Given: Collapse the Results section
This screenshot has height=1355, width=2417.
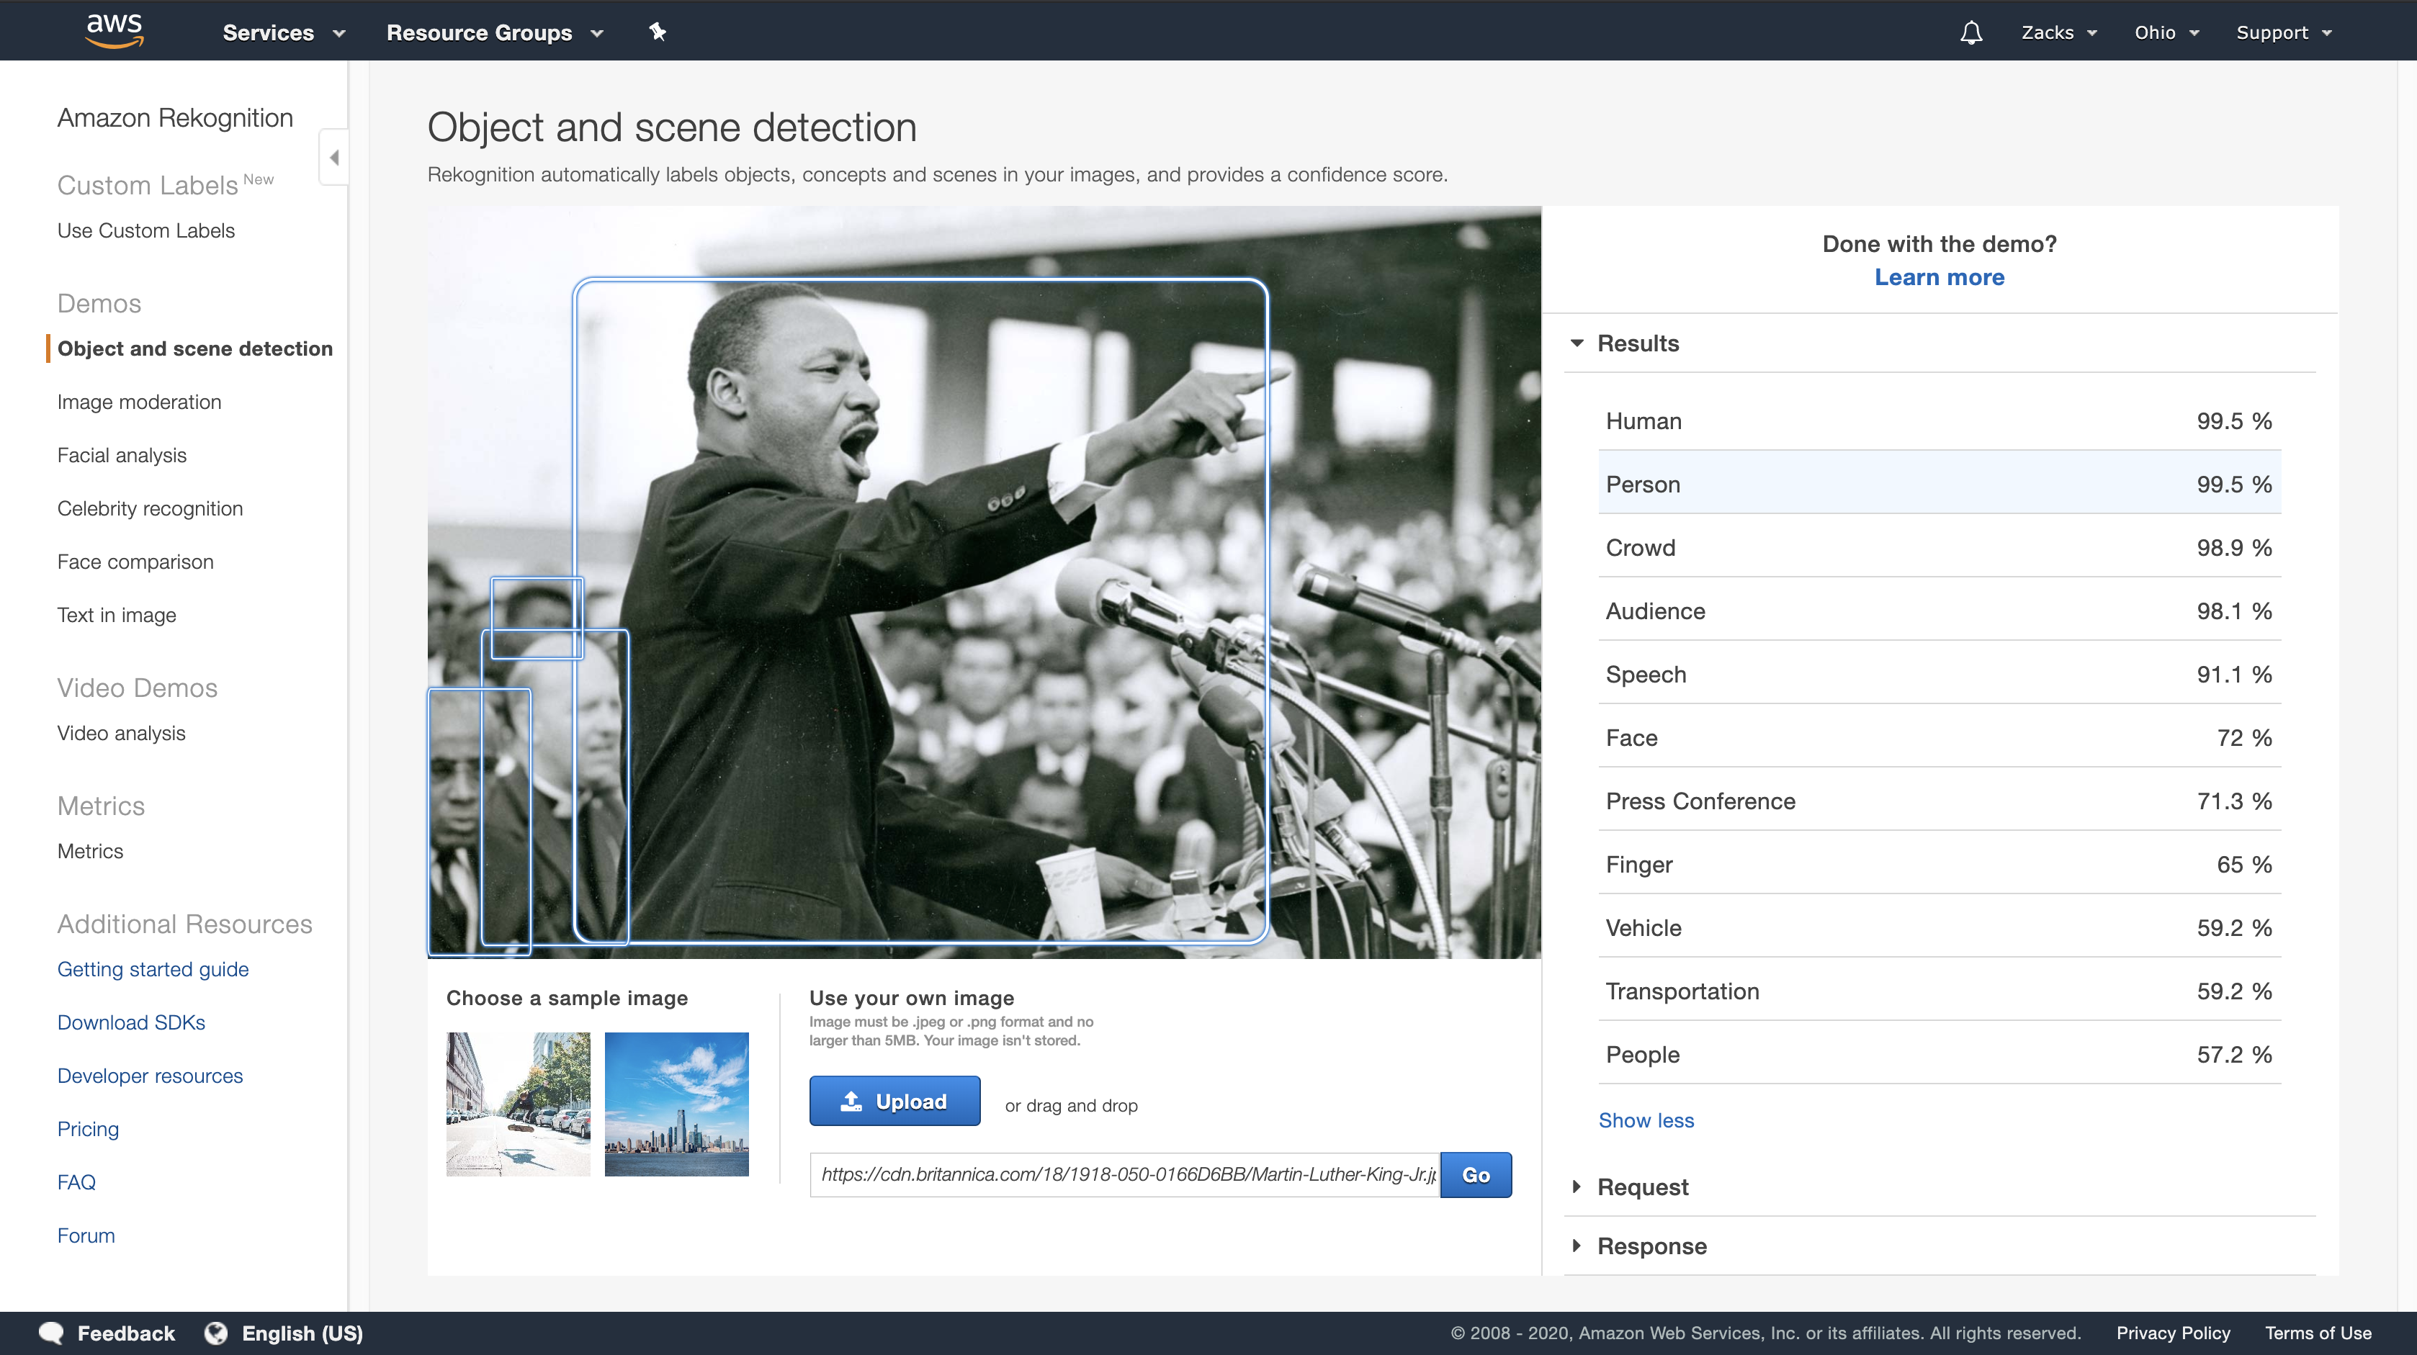Looking at the screenshot, I should click(x=1577, y=343).
